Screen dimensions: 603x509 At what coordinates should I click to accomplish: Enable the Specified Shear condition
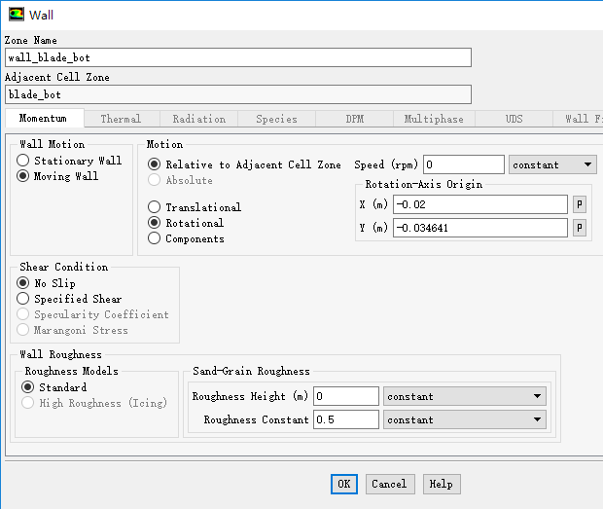tap(23, 299)
